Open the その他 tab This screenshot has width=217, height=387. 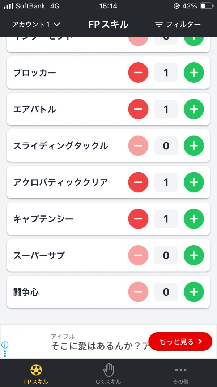[180, 374]
